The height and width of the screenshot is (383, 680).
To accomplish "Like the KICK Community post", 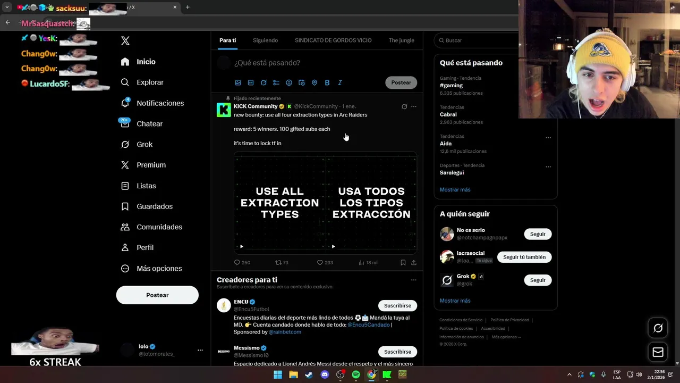I will click(x=325, y=263).
